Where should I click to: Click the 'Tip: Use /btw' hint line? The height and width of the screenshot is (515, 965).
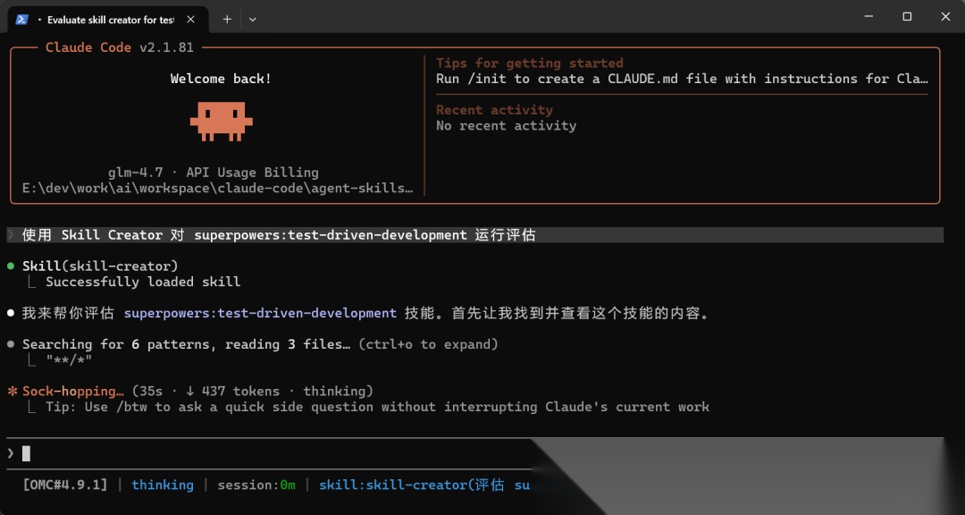[x=377, y=407]
